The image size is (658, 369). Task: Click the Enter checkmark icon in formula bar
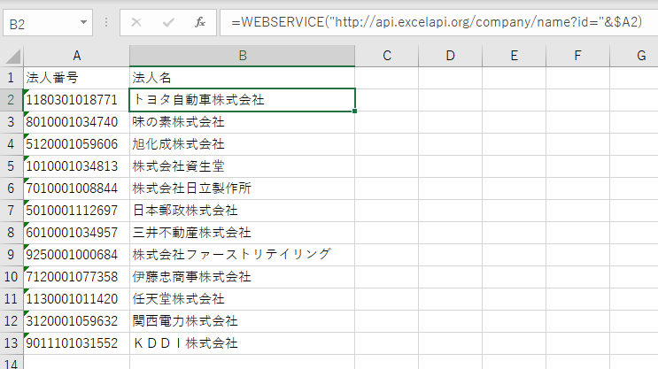click(x=168, y=22)
